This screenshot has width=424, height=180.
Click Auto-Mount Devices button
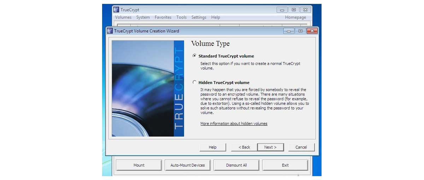point(188,165)
